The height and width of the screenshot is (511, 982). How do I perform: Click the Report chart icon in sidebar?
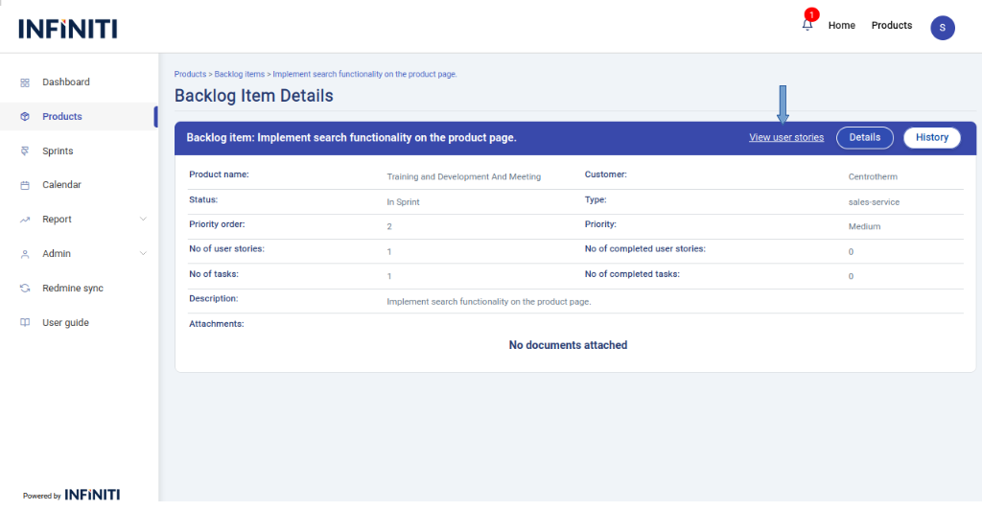[x=25, y=220]
